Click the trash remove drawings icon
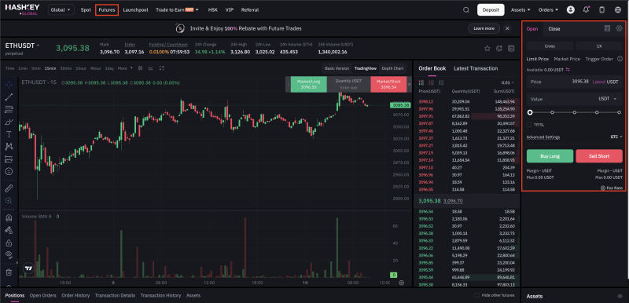The width and height of the screenshot is (629, 303). click(x=9, y=272)
